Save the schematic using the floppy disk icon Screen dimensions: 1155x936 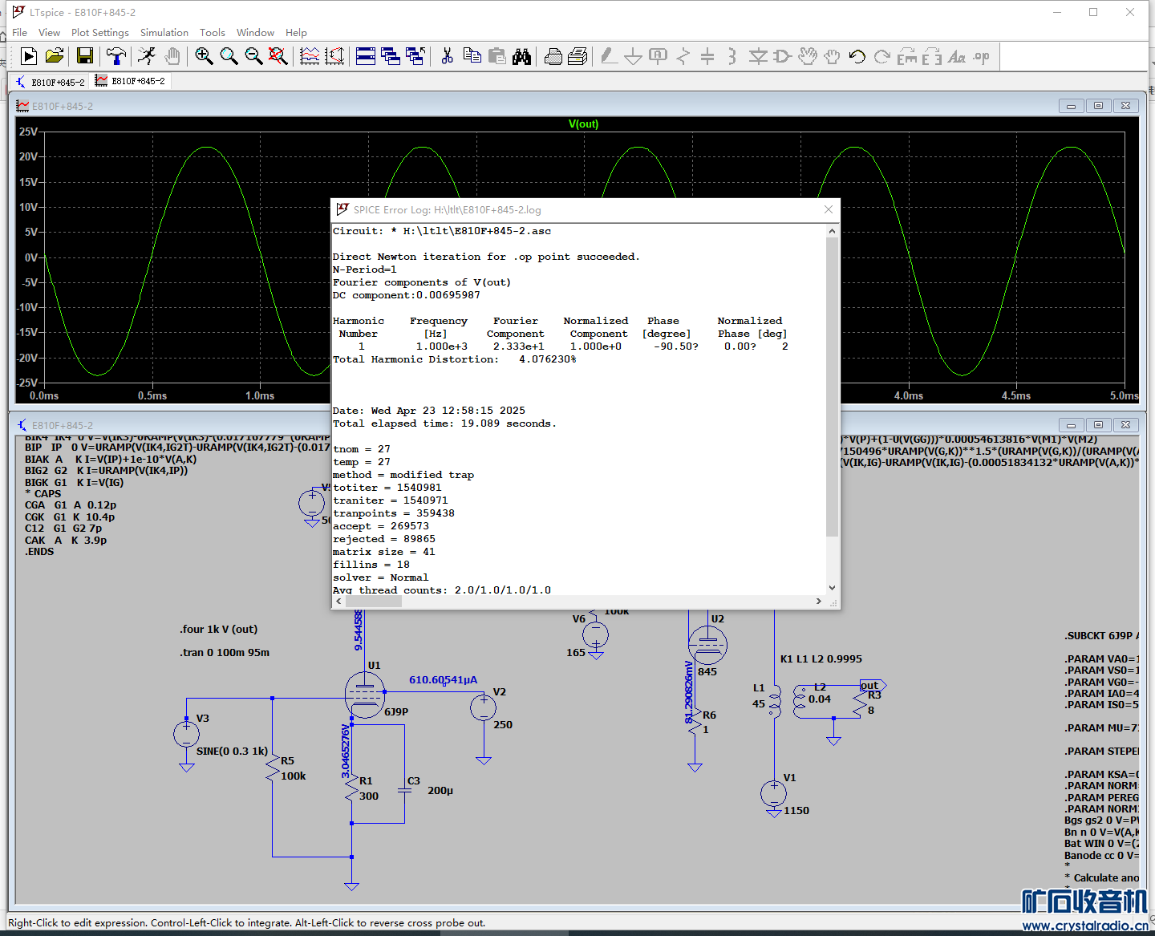[84, 56]
